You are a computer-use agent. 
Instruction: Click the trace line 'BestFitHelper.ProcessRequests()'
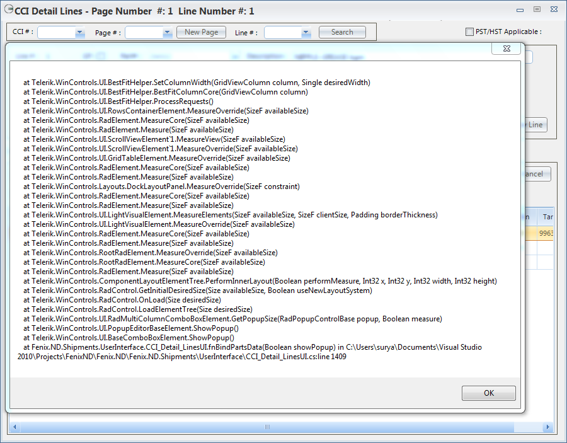[x=118, y=101]
